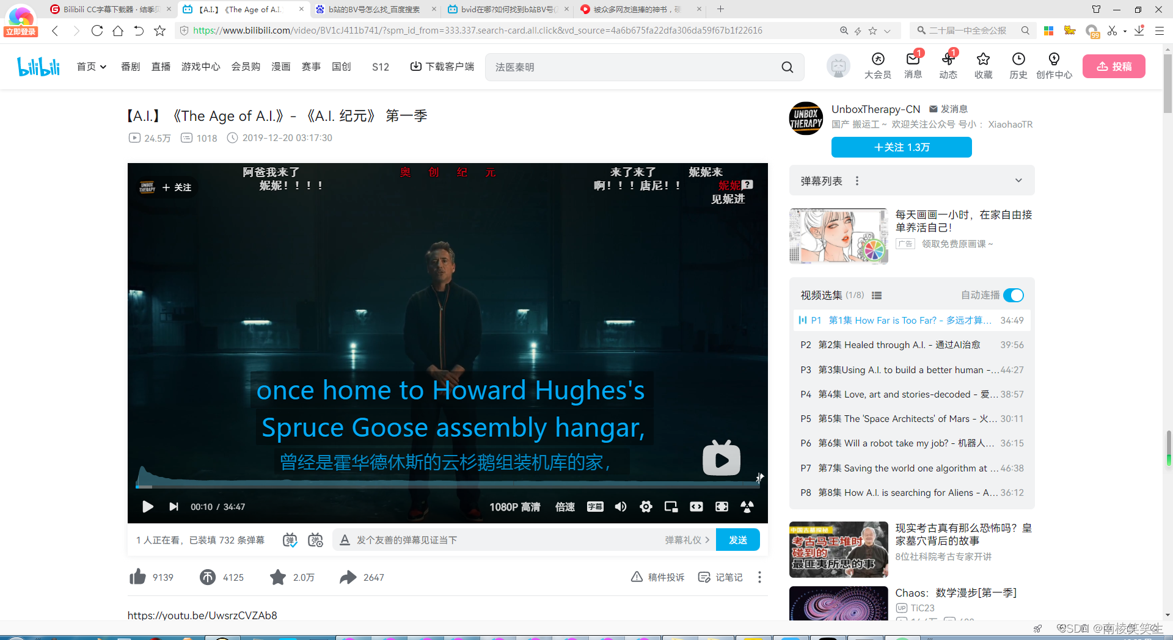
Task: Open 动态 feed icon
Action: (x=948, y=66)
